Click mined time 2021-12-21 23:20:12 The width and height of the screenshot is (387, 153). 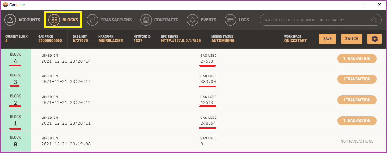pyautogui.click(x=66, y=103)
